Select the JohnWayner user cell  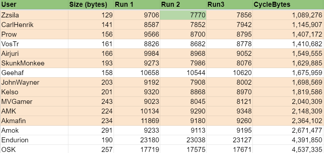tap(34, 83)
